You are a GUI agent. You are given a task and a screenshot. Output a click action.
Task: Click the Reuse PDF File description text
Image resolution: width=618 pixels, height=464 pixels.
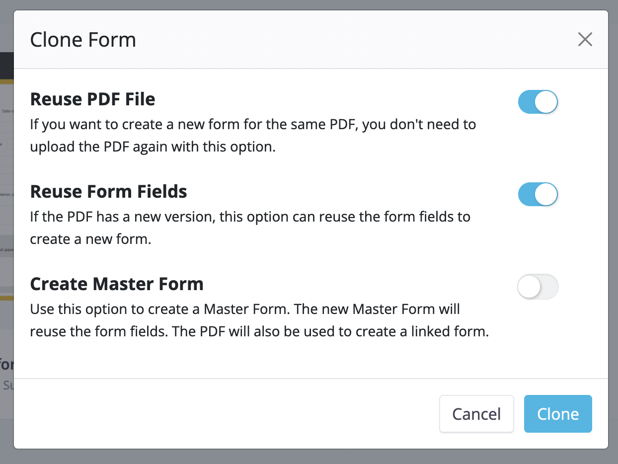252,136
